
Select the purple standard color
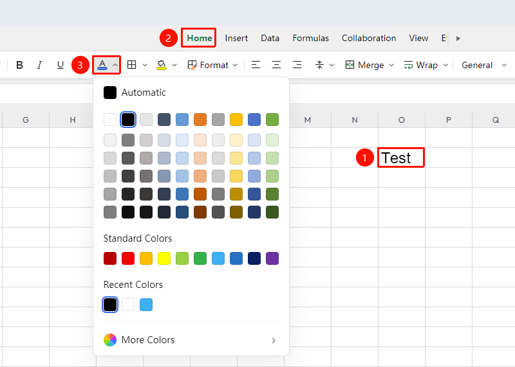[x=272, y=258]
